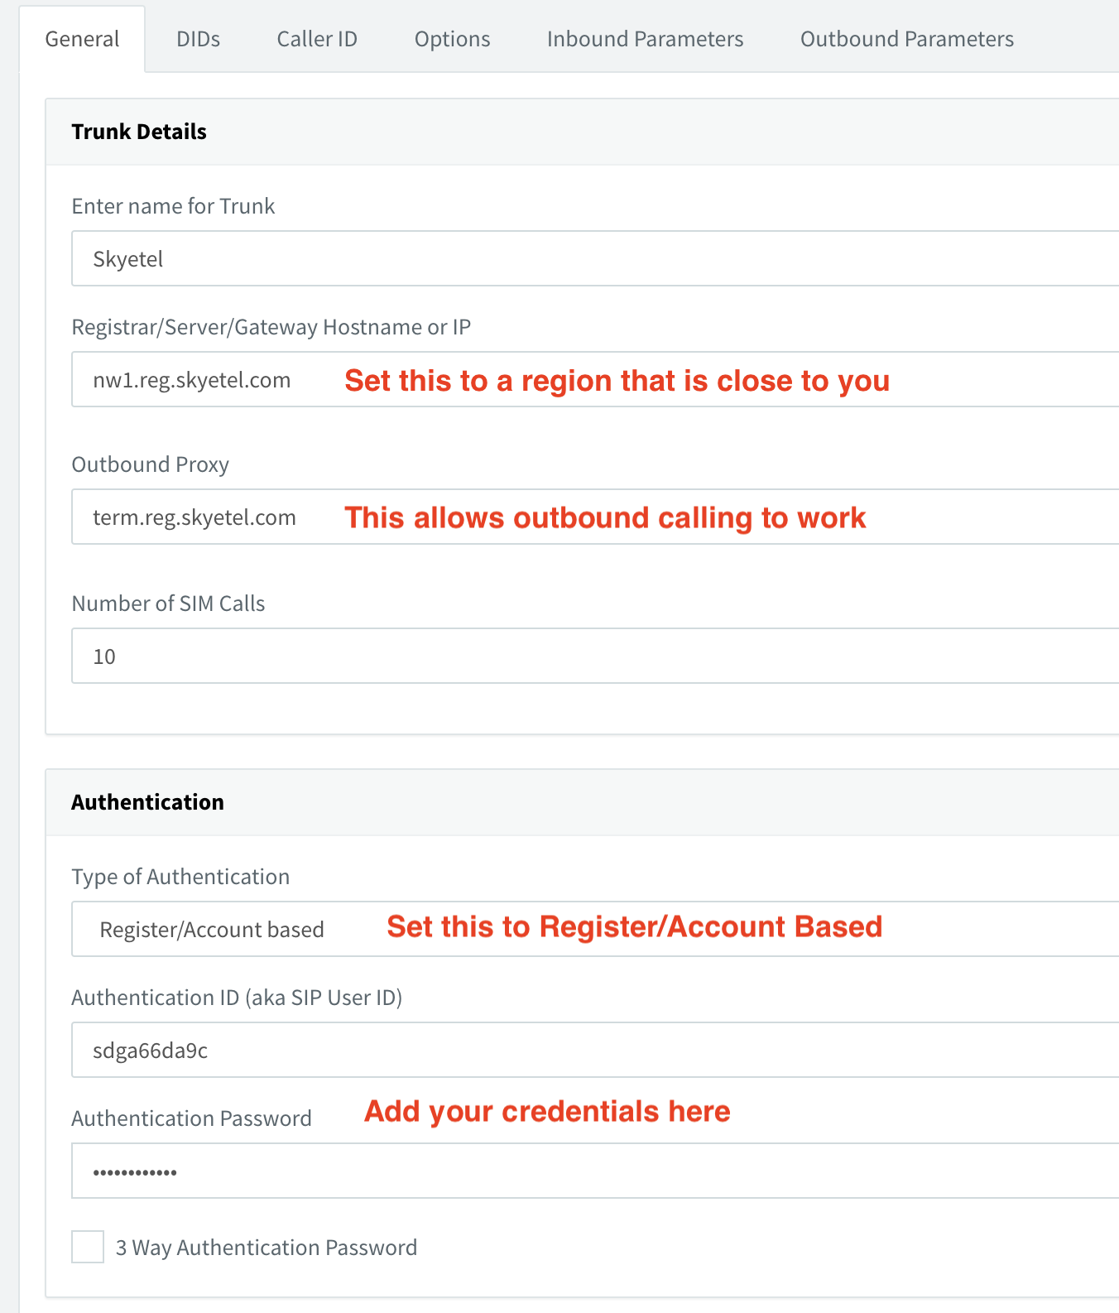
Task: Click the 3 Way Authentication Password label
Action: coord(267,1248)
